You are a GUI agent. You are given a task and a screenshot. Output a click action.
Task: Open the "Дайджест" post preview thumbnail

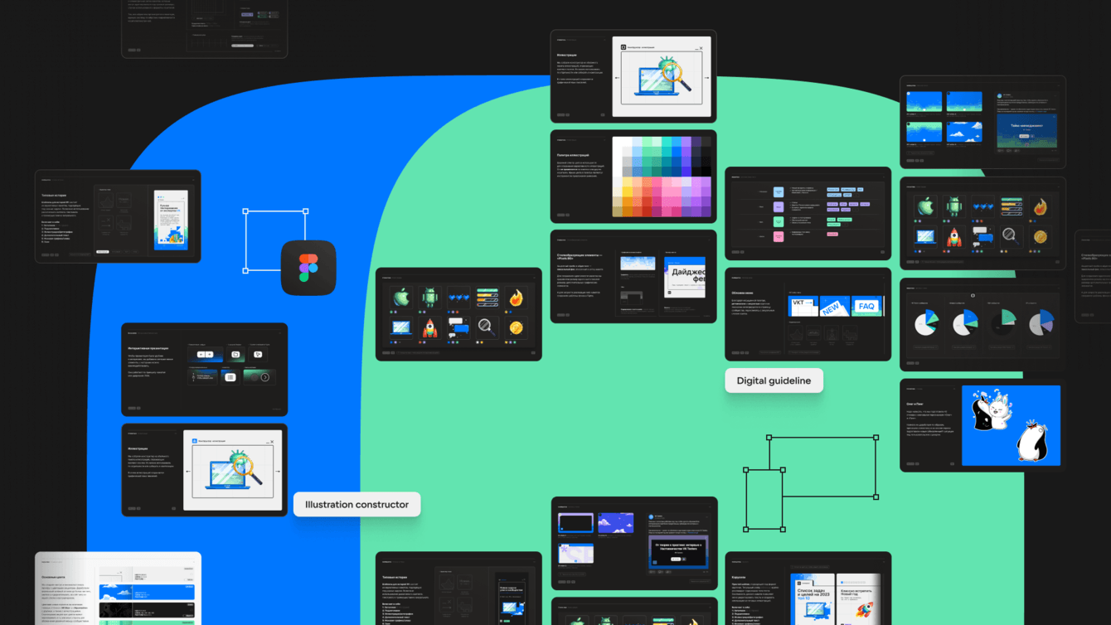(684, 277)
